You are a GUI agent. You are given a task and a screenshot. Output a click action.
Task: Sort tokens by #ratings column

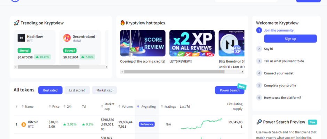pos(168,106)
